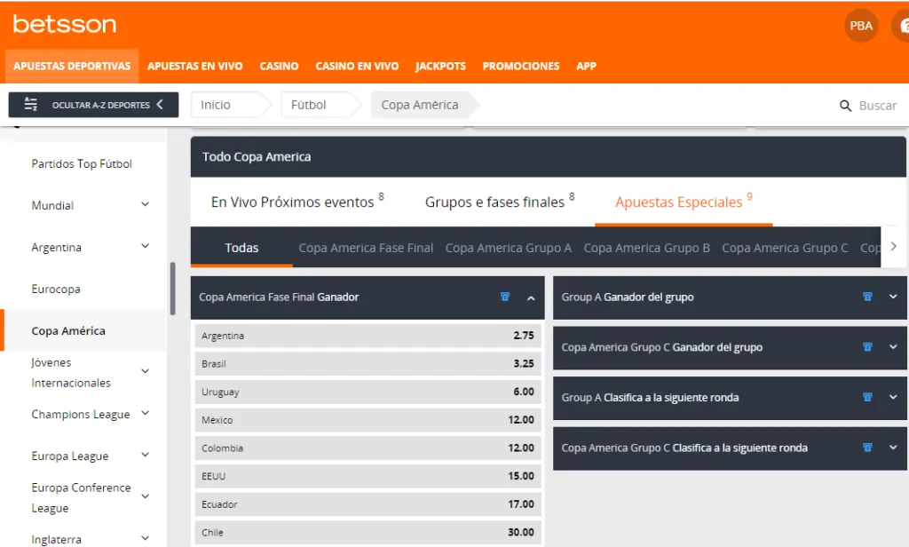Click ticket icon on Grupo C Ganador del grupo
The width and height of the screenshot is (909, 547).
pos(867,347)
